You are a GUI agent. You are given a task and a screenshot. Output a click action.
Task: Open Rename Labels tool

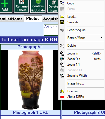pyautogui.click(x=21, y=6)
